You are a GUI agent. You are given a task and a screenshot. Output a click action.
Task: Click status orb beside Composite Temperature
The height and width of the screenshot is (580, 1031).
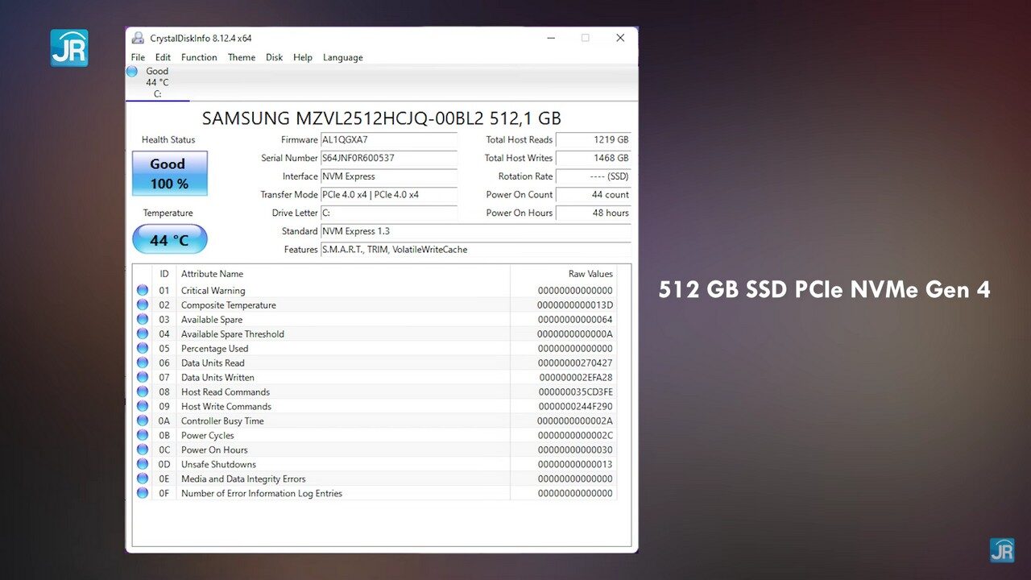pyautogui.click(x=143, y=304)
